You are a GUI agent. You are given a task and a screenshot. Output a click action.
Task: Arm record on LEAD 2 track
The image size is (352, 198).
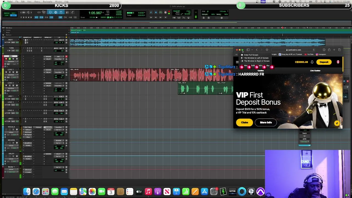click(x=6, y=86)
